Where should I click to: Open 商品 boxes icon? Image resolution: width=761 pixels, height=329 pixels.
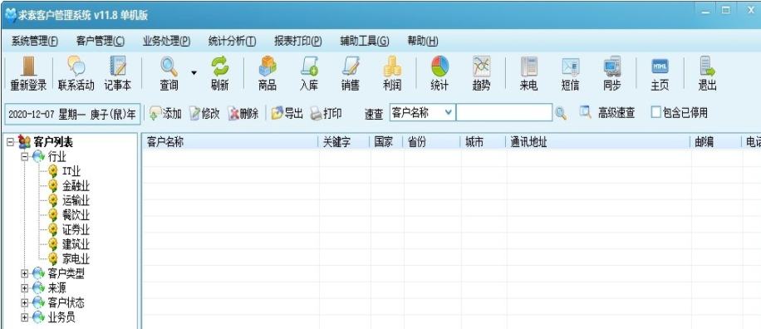click(267, 66)
